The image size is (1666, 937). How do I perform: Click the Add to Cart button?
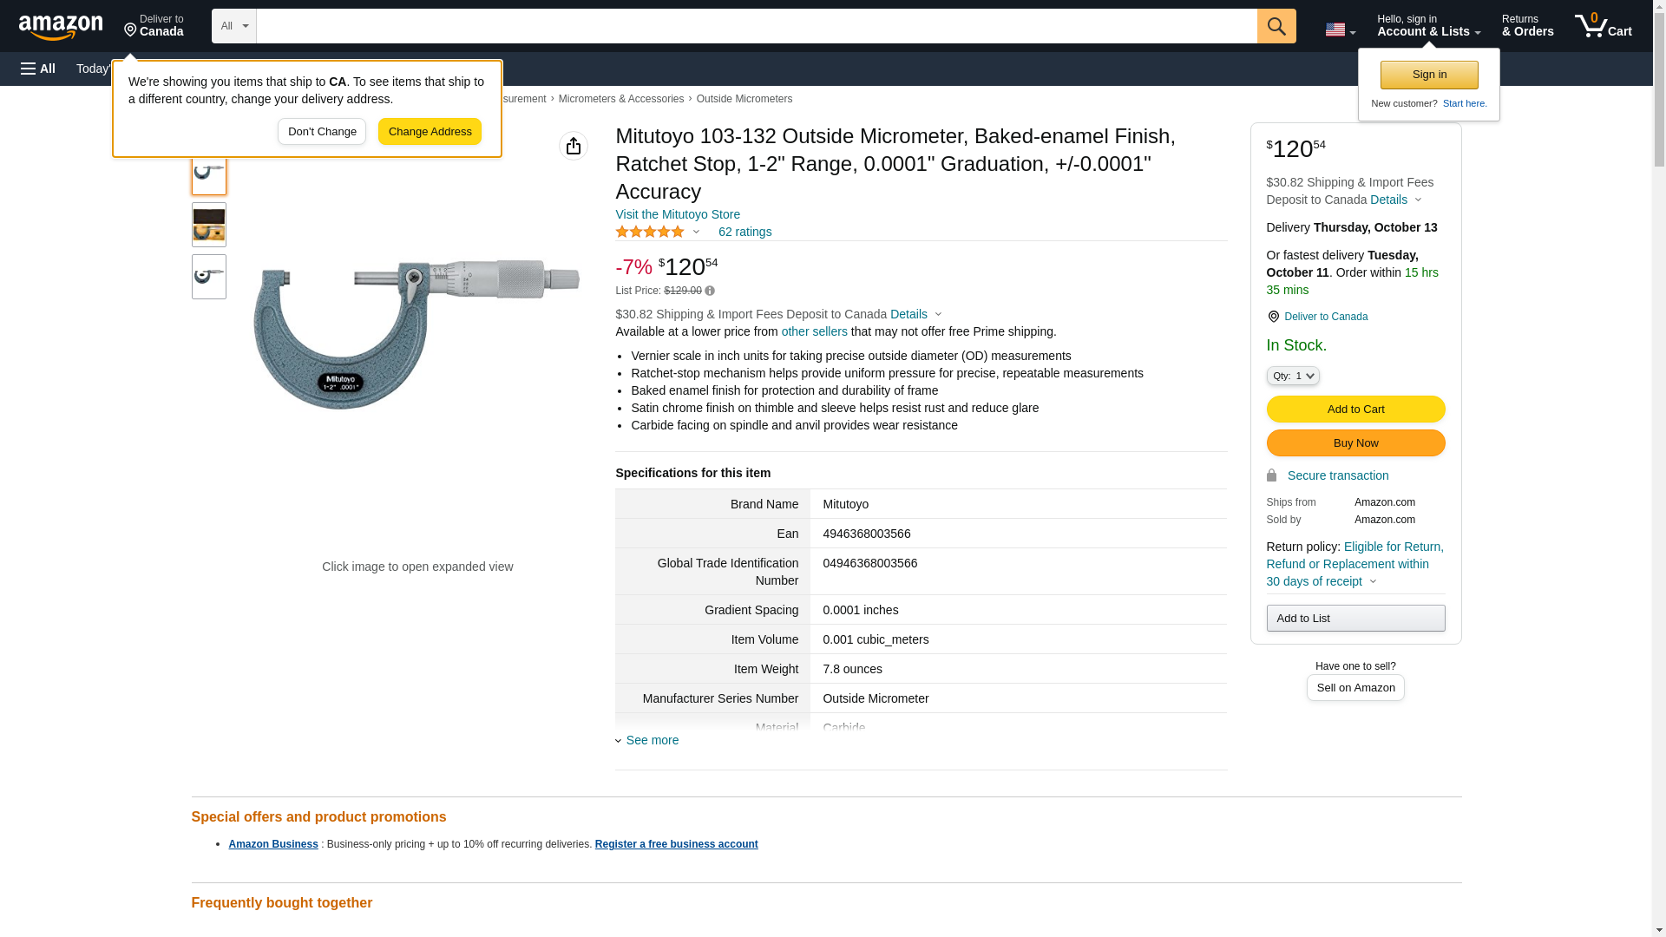[x=1355, y=410]
